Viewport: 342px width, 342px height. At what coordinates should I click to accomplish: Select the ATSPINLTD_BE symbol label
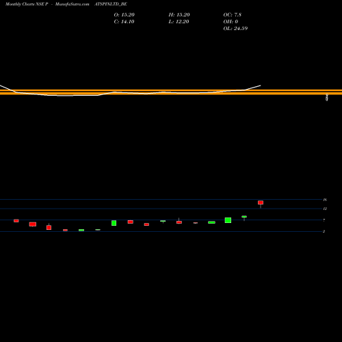click(111, 4)
